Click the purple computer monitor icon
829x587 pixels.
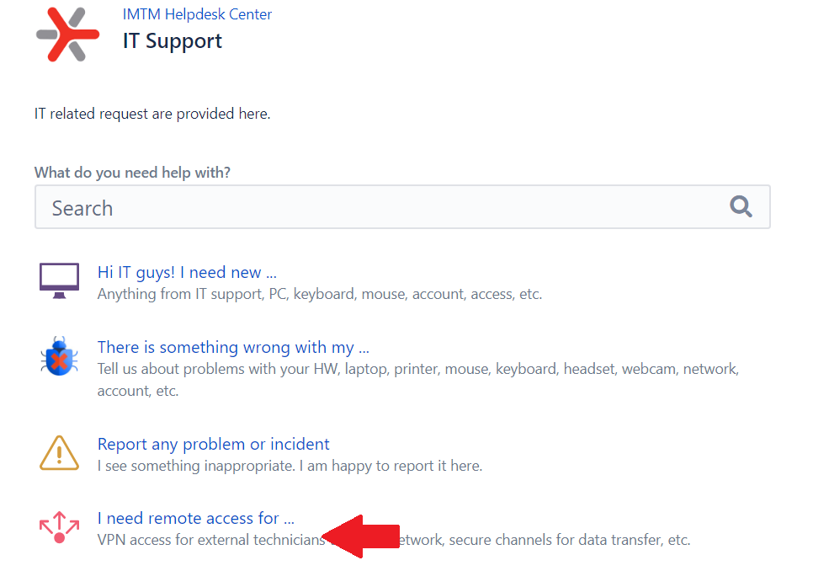pos(59,280)
